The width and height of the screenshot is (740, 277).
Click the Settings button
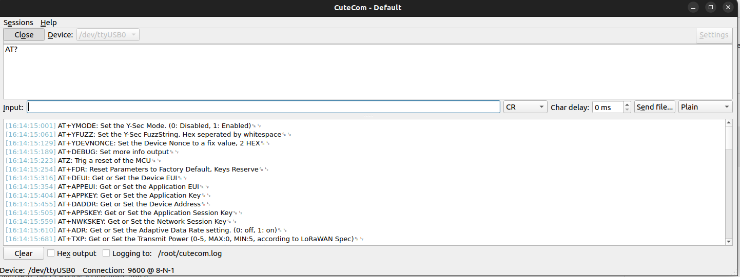tap(713, 35)
